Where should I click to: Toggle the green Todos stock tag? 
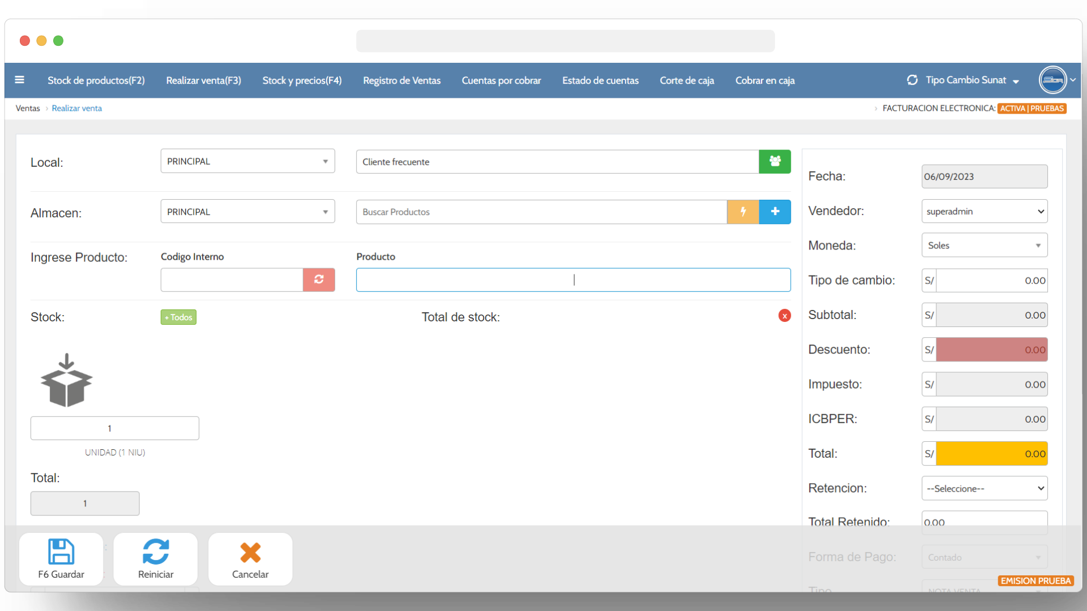click(178, 317)
